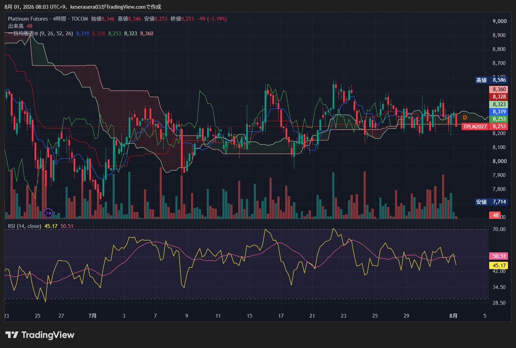The width and height of the screenshot is (516, 348).
Task: Click the -99 (-1.19%) change value
Action: tap(212, 19)
